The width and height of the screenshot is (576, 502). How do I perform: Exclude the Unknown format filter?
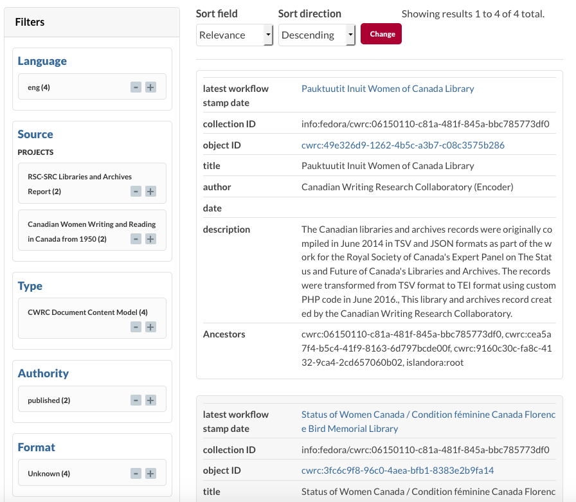point(136,474)
